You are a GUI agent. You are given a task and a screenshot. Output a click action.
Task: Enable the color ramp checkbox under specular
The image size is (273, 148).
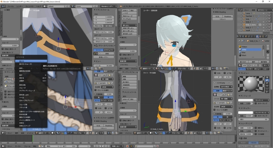256,116
